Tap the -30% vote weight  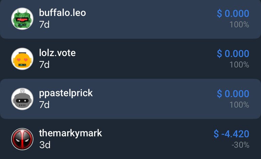(x=240, y=145)
